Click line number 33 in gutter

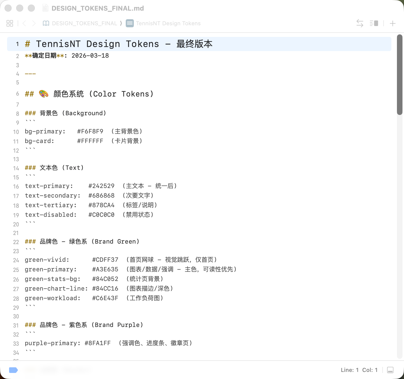click(x=16, y=344)
